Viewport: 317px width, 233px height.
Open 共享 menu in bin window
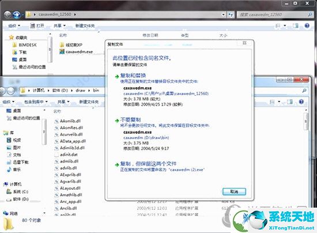pyautogui.click(x=63, y=102)
